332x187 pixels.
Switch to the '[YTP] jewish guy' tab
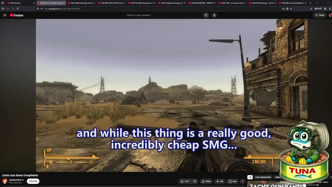(x=262, y=3)
